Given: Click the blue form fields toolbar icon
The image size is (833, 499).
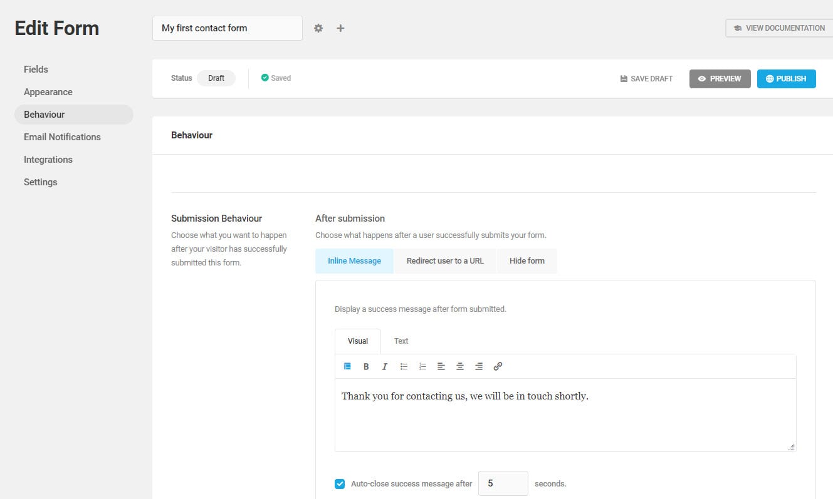Looking at the screenshot, I should [347, 367].
